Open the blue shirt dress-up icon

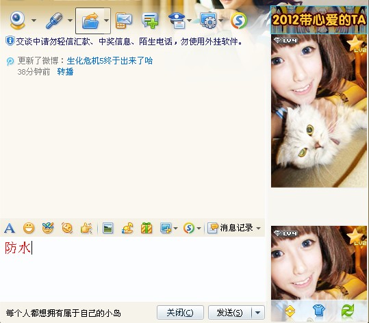pyautogui.click(x=318, y=311)
